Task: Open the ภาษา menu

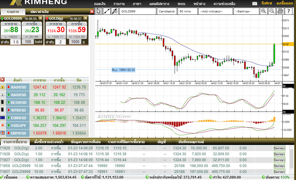Action: point(137,4)
